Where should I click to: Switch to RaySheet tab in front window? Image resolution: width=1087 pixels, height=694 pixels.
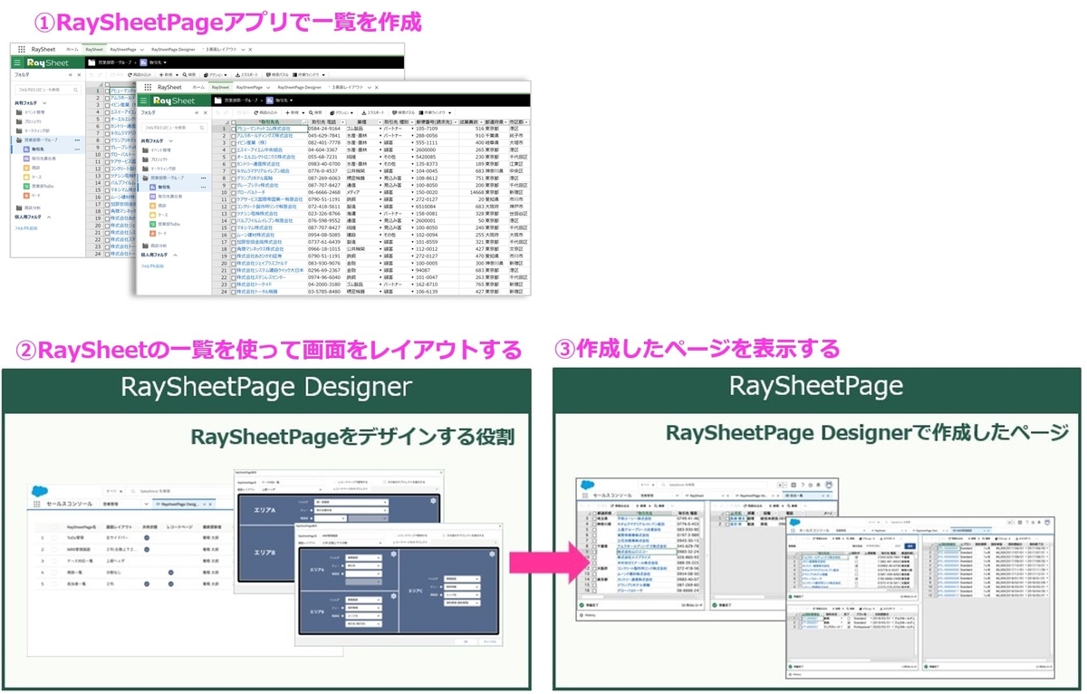point(220,87)
